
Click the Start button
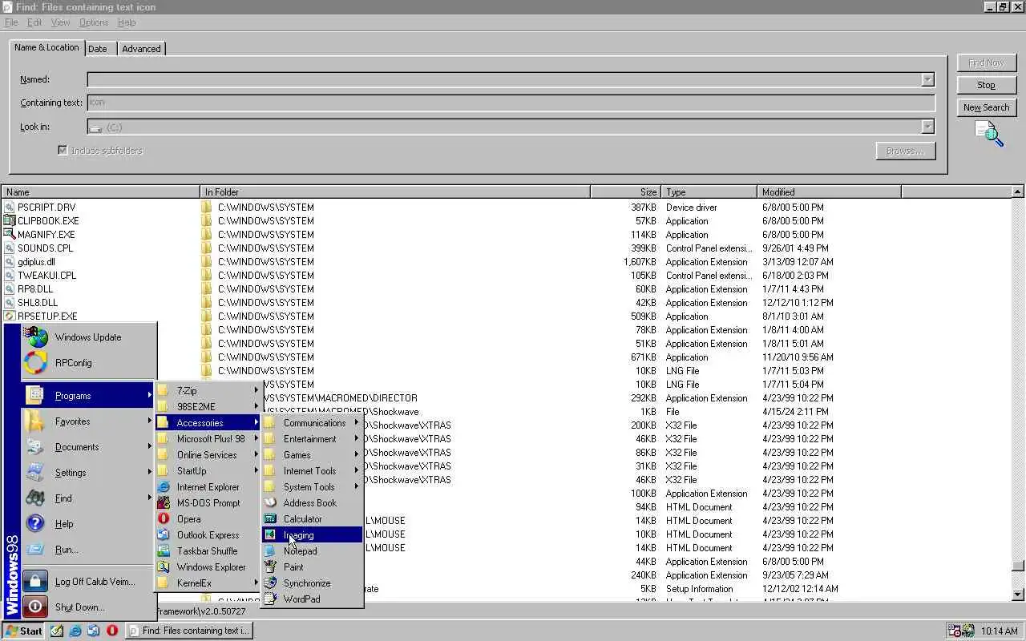pyautogui.click(x=23, y=631)
